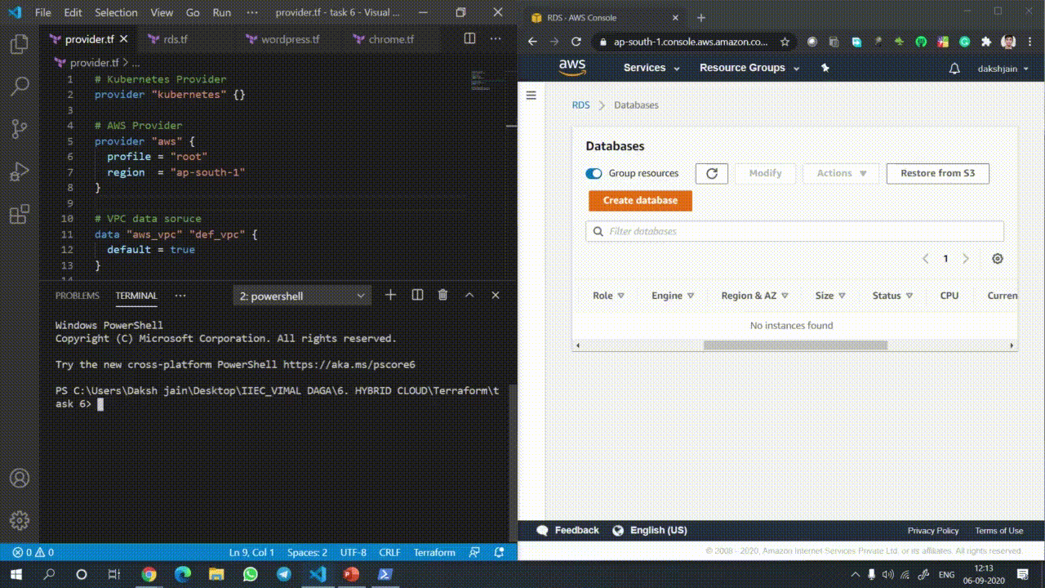Sort the table by the Engine column

(x=673, y=296)
